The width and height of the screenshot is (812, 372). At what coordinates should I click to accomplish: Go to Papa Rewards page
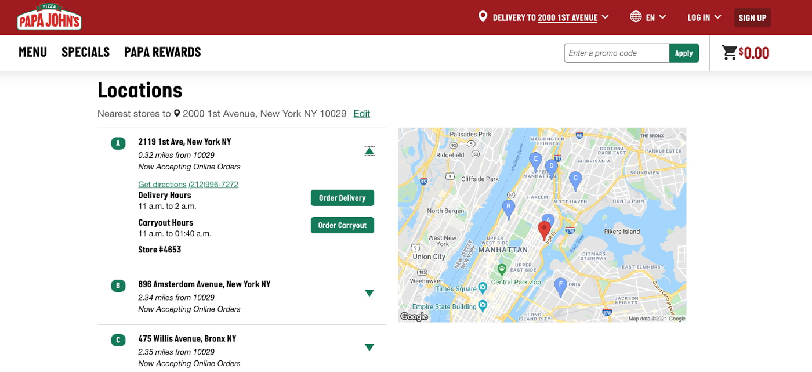tap(162, 52)
